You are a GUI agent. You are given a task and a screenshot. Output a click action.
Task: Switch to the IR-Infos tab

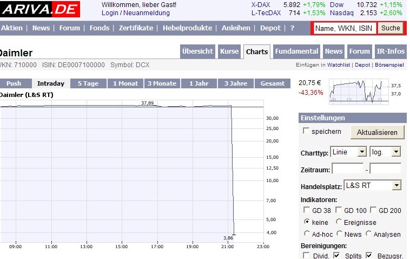coord(391,51)
